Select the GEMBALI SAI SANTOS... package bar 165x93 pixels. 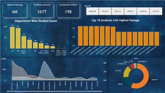click(x=140, y=39)
